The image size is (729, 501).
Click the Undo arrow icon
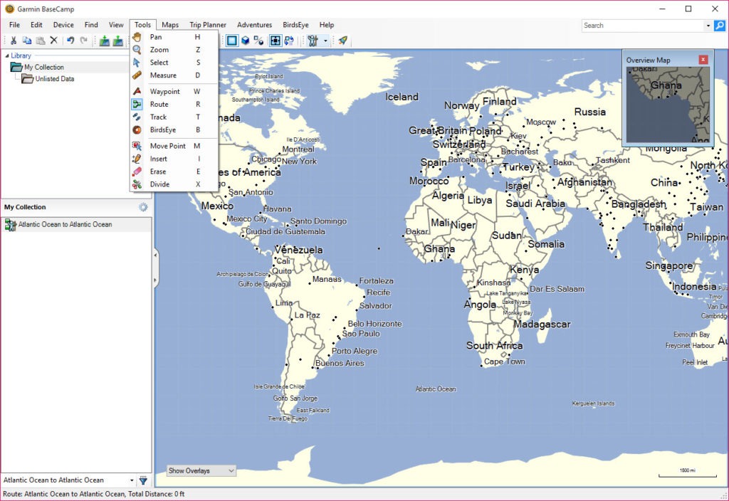(x=70, y=41)
